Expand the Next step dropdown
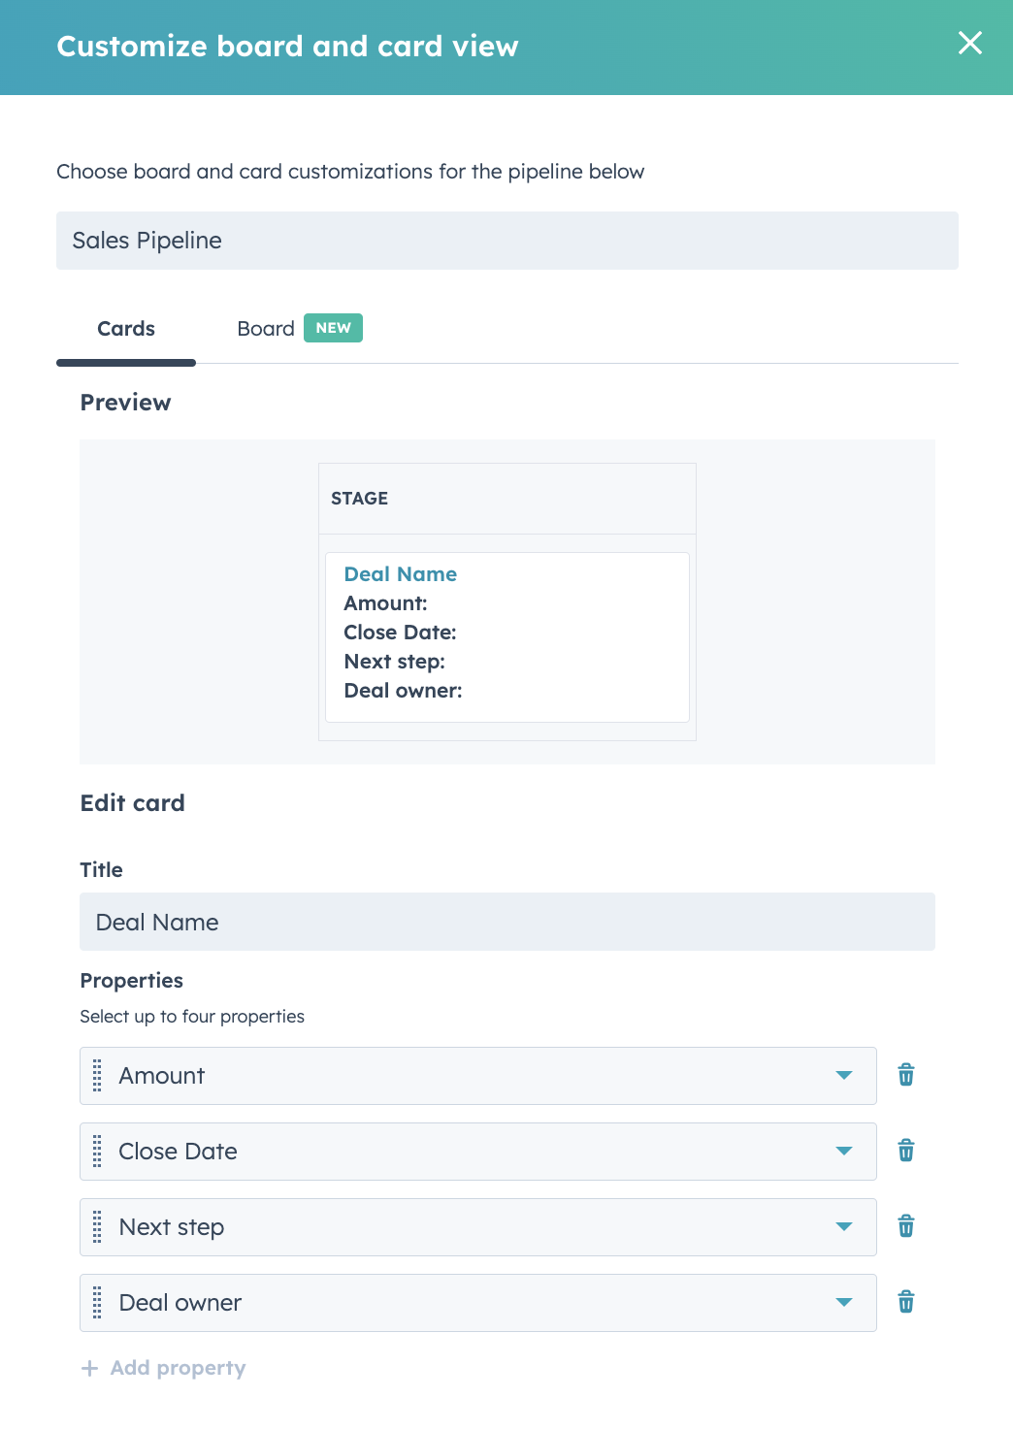The width and height of the screenshot is (1013, 1430). click(844, 1226)
